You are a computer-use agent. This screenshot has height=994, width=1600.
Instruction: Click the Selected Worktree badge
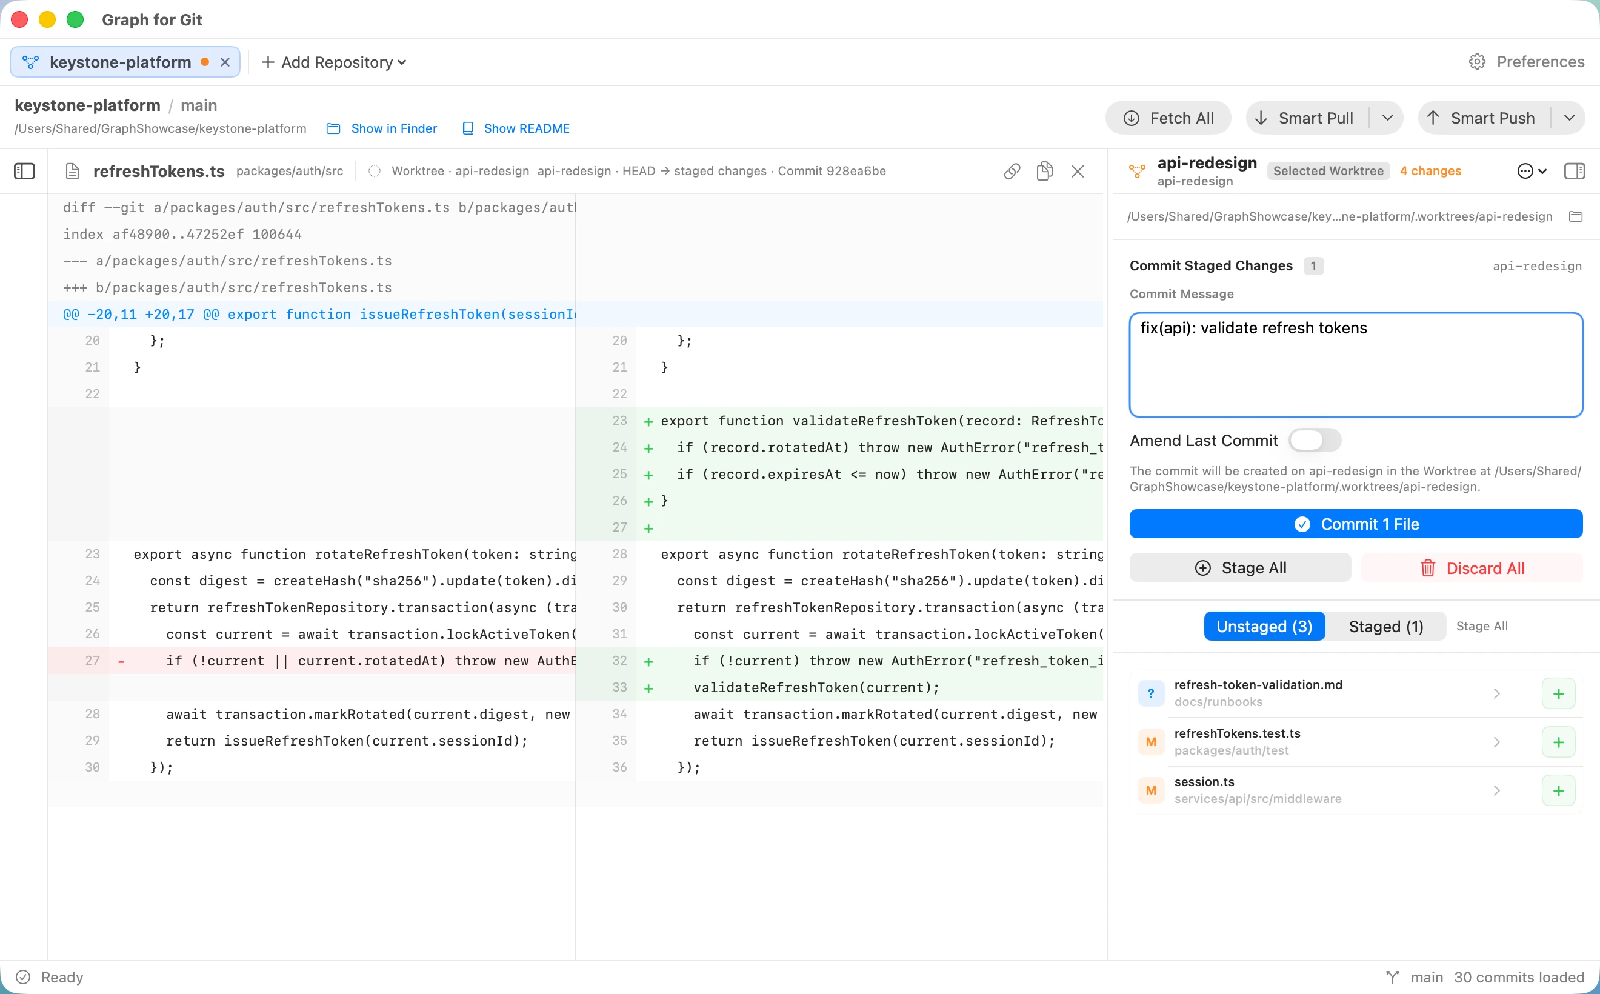[x=1328, y=172]
